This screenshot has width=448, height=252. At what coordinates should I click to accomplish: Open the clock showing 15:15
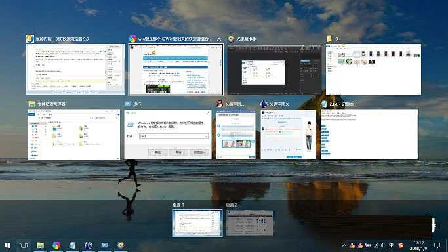(x=418, y=245)
